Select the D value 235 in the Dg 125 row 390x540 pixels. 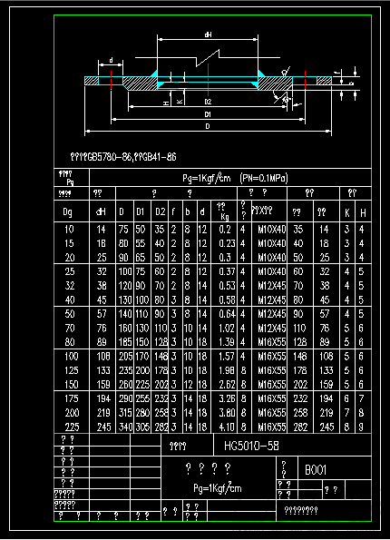[125, 370]
